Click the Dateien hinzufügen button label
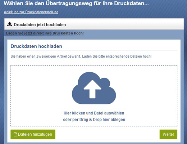The height and width of the screenshot is (144, 187). pos(35,134)
